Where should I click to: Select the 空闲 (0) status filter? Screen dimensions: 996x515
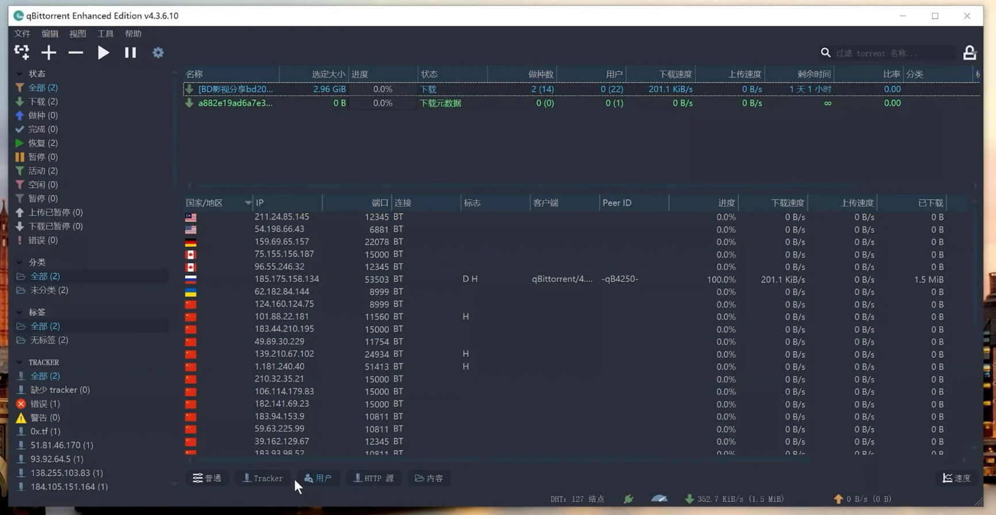(x=43, y=185)
